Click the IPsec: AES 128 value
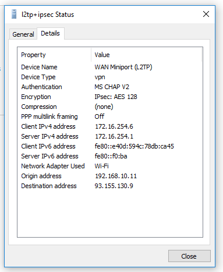 116,97
